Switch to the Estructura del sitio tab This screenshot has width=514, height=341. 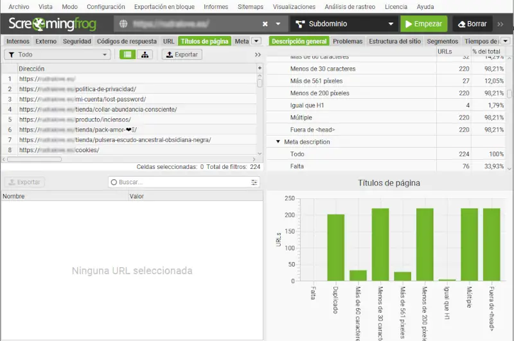pyautogui.click(x=394, y=41)
